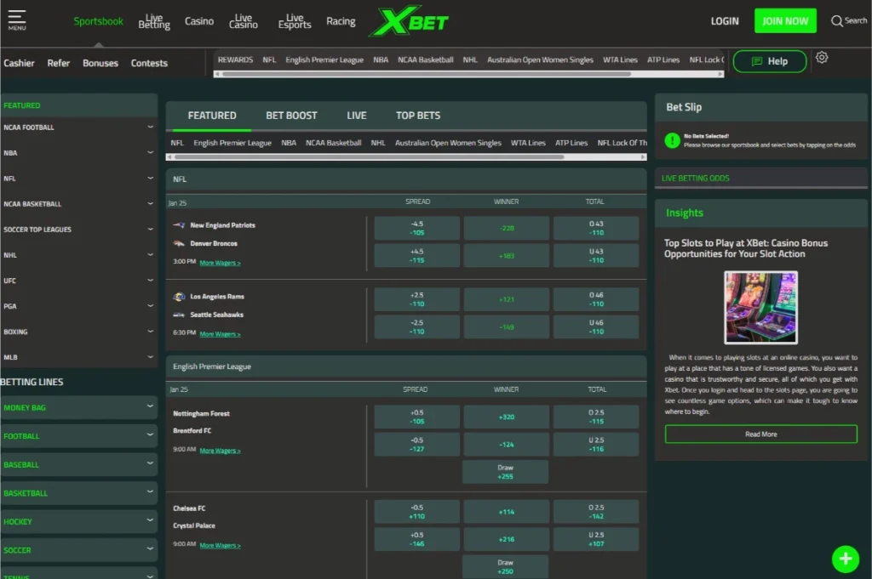Expand the NBA sidebar section

pos(79,153)
